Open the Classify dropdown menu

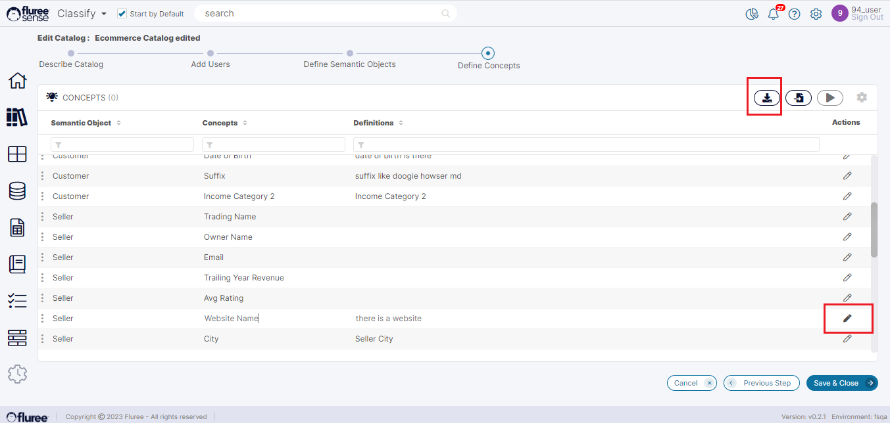coord(82,14)
